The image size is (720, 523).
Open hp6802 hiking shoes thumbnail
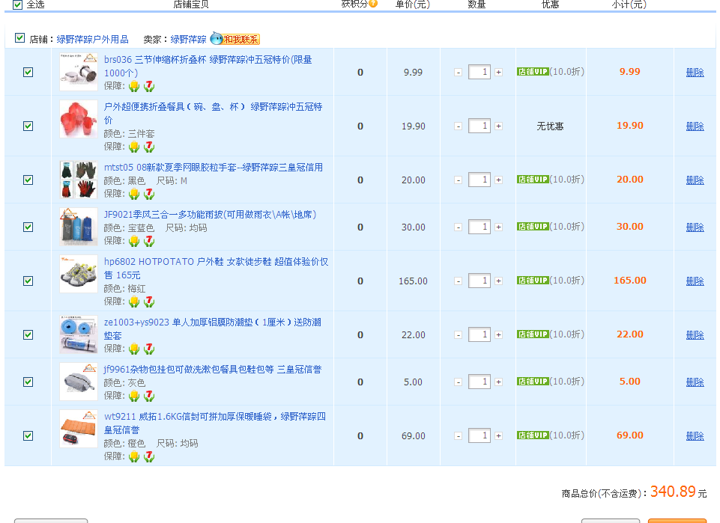[79, 274]
